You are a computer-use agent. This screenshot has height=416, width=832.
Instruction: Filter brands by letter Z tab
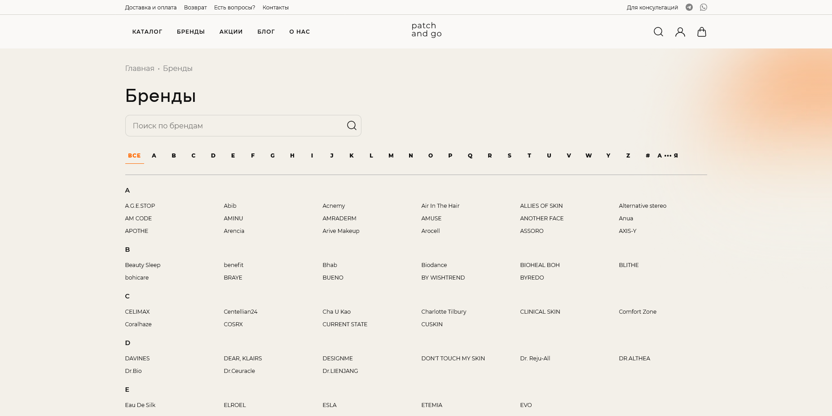click(x=628, y=156)
